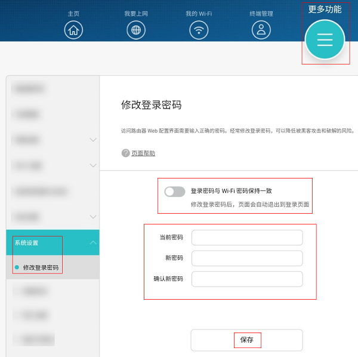358x357 pixels.
Task: Open the 修改登录密码 sidebar item
Action: pyautogui.click(x=41, y=268)
